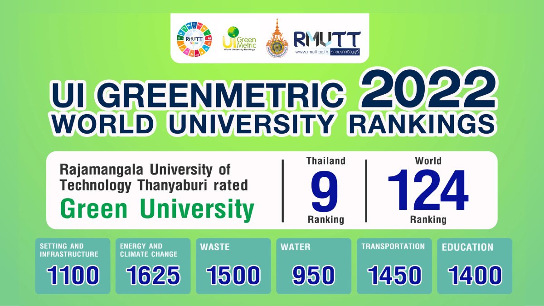Click the university royal emblem crest
This screenshot has width=544, height=306.
277,38
